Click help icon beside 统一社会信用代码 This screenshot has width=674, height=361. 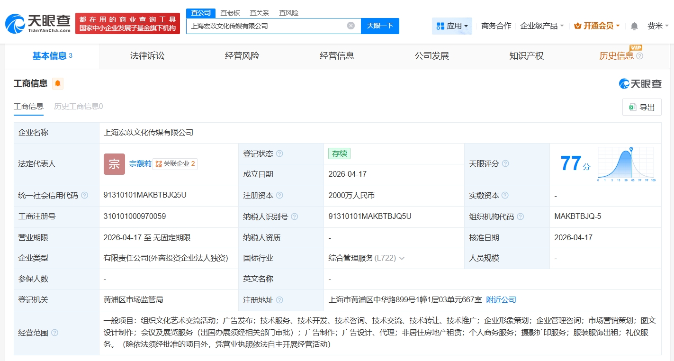84,195
